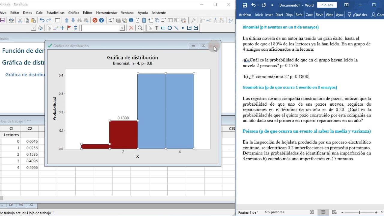
Task: Click the C2 column header
Action: pos(30,128)
